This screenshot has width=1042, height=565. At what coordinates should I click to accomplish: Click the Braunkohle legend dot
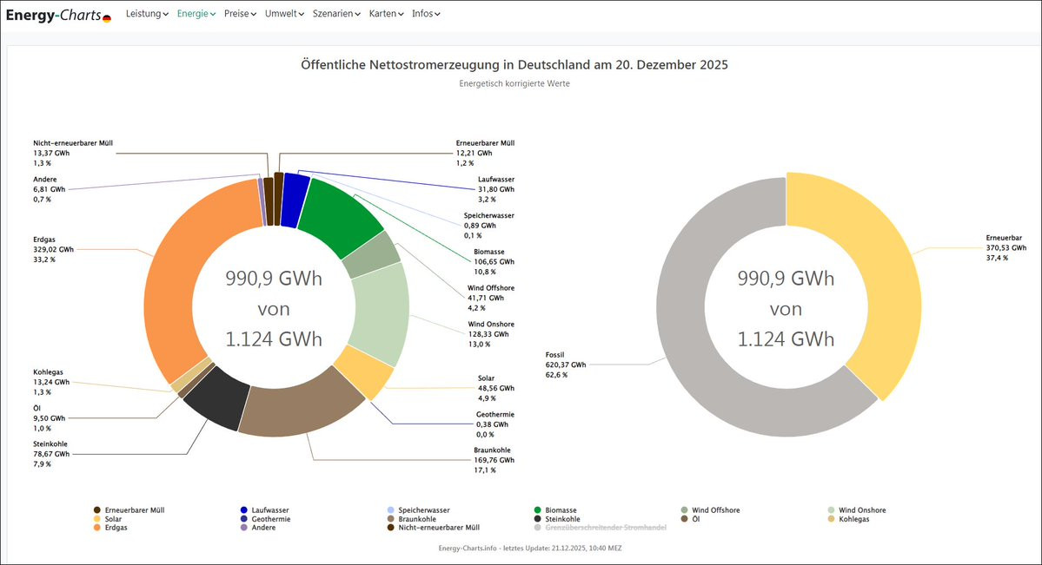[x=390, y=519]
